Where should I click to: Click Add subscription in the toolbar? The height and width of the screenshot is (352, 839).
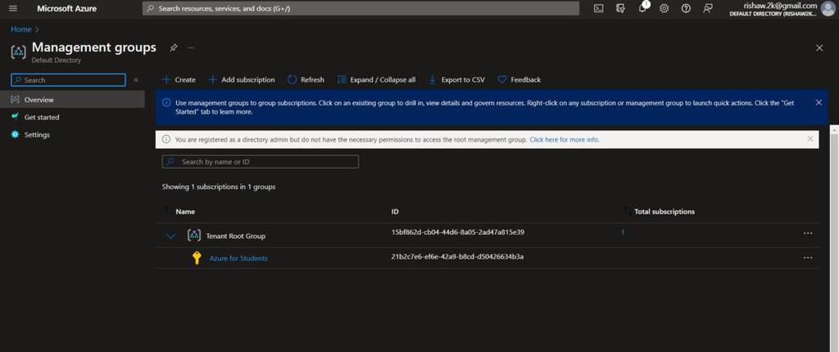pyautogui.click(x=242, y=79)
